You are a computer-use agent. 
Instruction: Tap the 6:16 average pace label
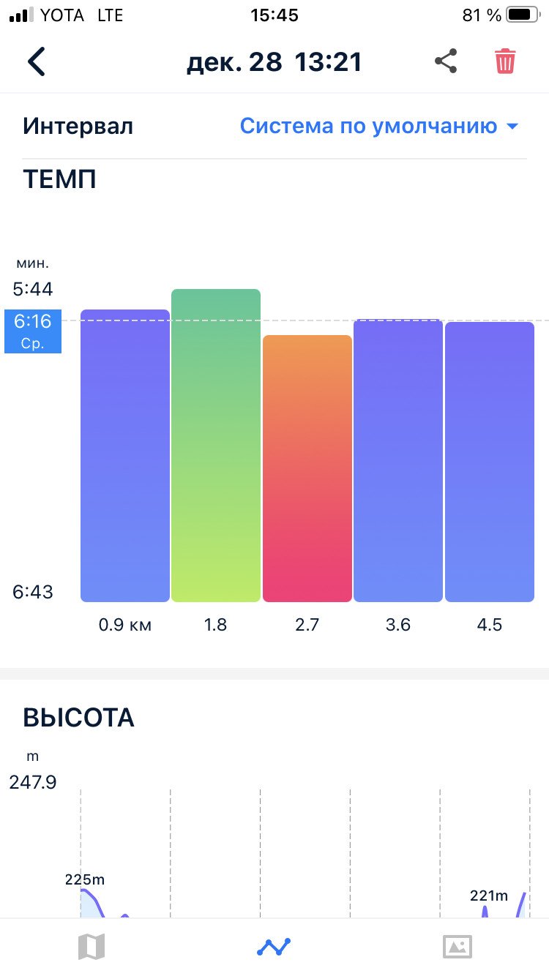(33, 331)
